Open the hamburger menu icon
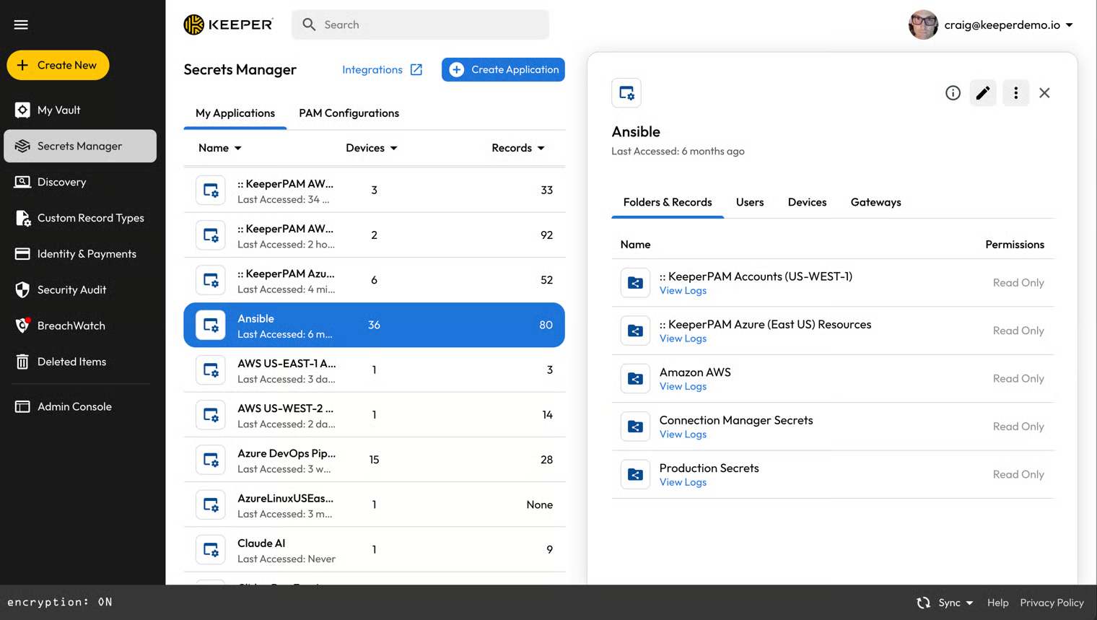1097x620 pixels. [x=21, y=25]
